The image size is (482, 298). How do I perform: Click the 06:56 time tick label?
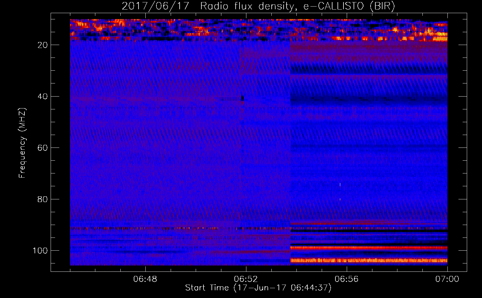click(x=347, y=279)
